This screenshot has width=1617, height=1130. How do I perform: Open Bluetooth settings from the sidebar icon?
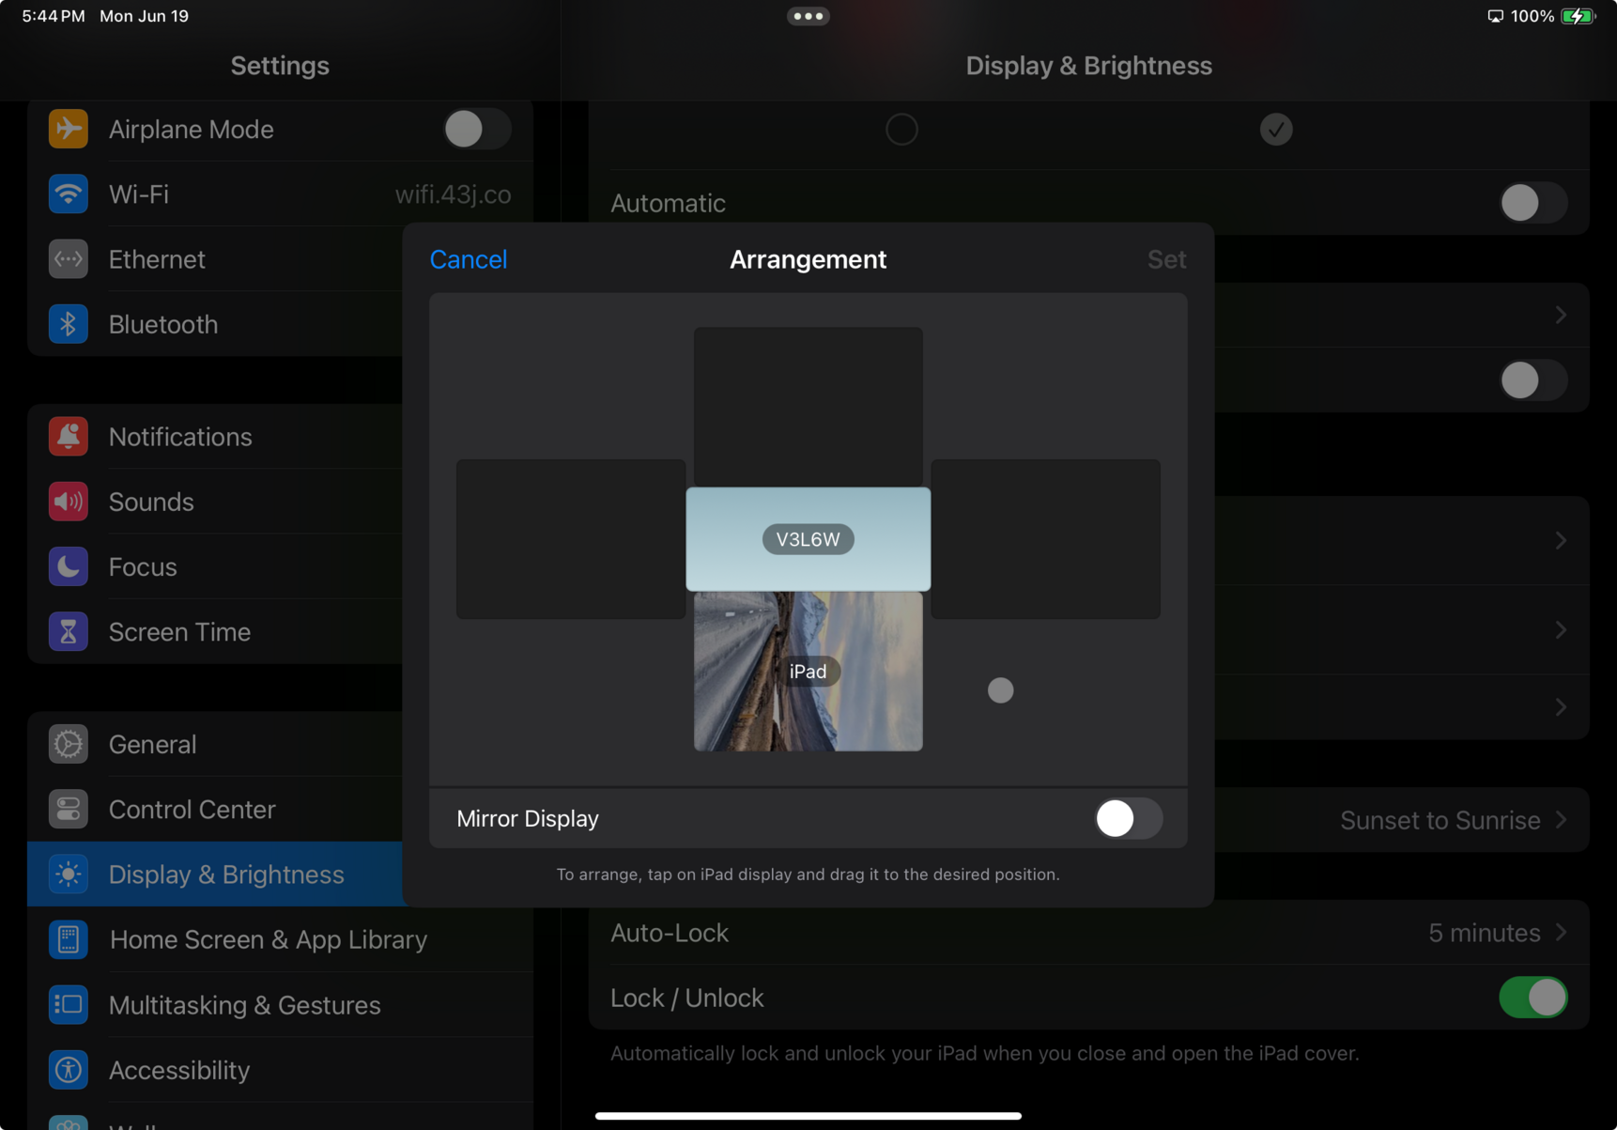[x=68, y=324]
